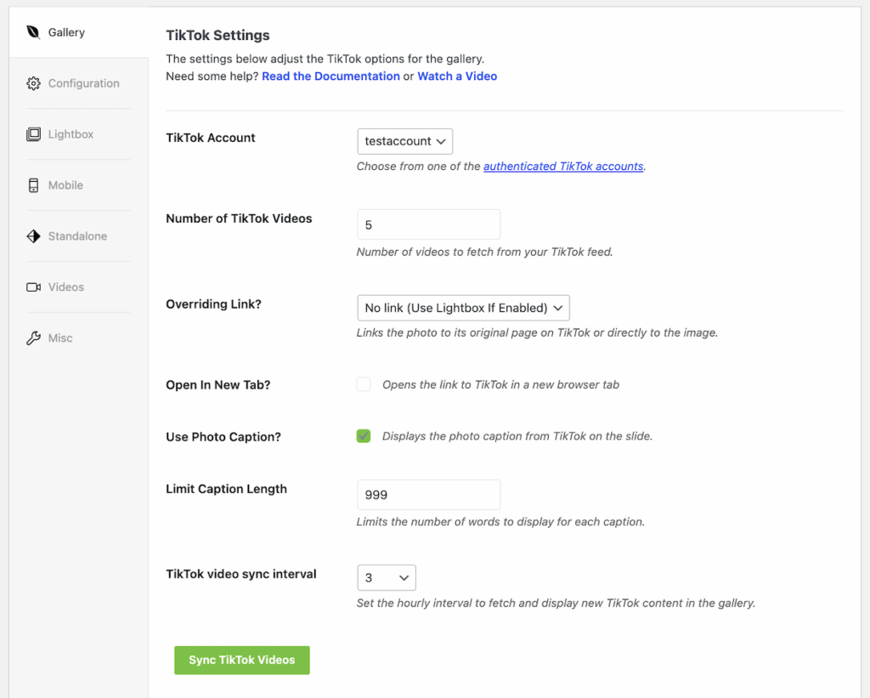The width and height of the screenshot is (870, 698).
Task: Open the Read the Documentation link
Action: (330, 77)
